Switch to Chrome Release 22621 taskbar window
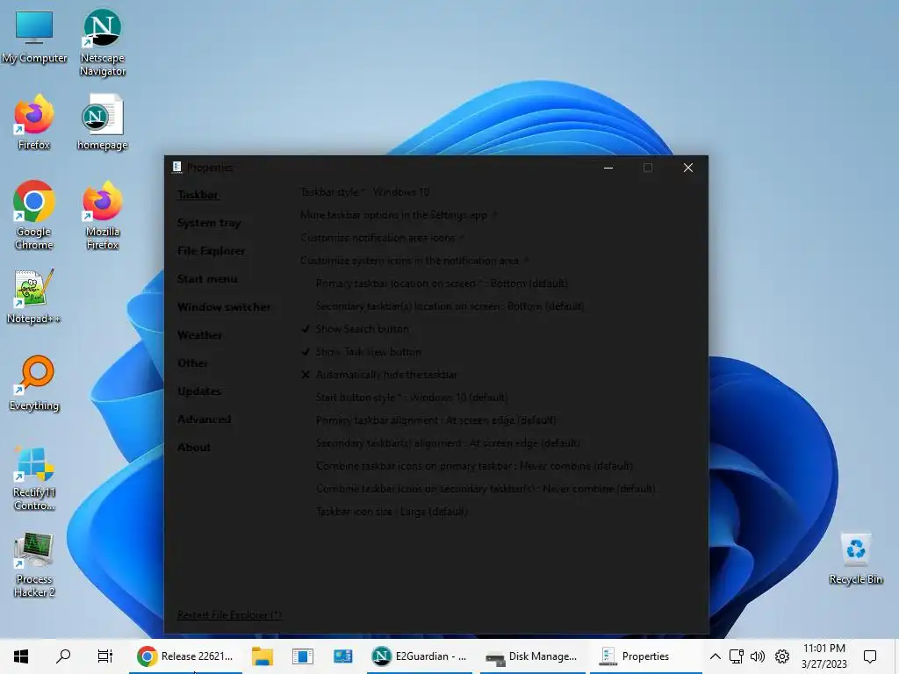Screen dimensions: 899x674 (x=185, y=656)
